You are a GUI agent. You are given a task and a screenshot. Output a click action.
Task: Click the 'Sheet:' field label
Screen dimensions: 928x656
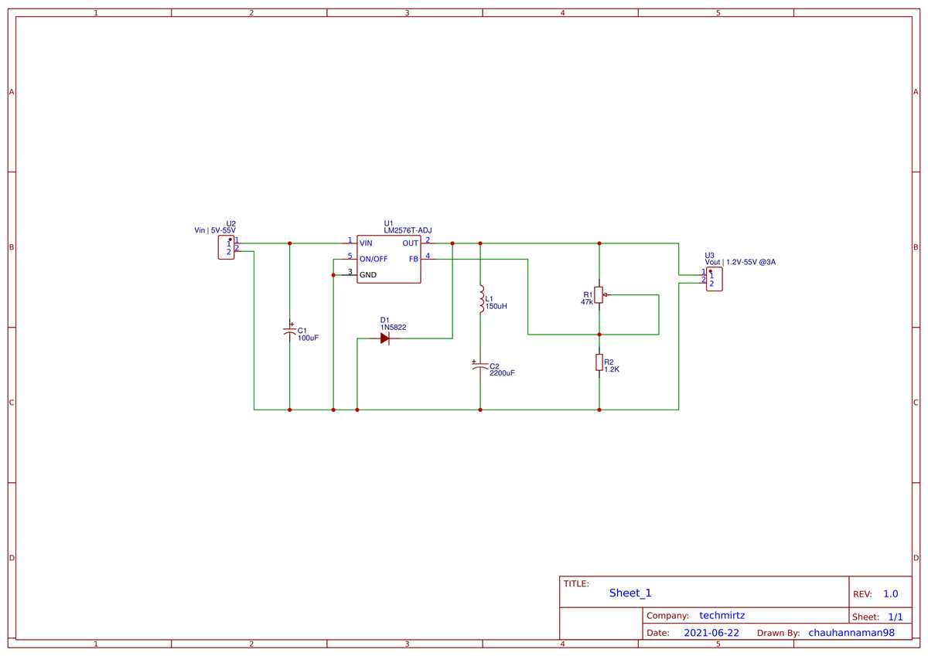click(x=865, y=617)
